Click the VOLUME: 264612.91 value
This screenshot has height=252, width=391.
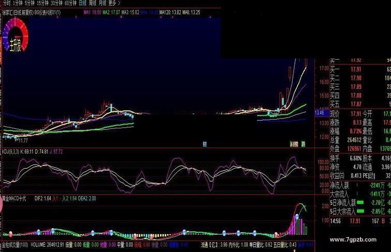point(48,245)
